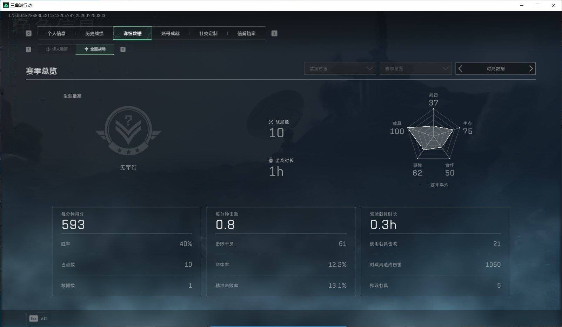Click the 命中率 12.2% row

coord(281,265)
